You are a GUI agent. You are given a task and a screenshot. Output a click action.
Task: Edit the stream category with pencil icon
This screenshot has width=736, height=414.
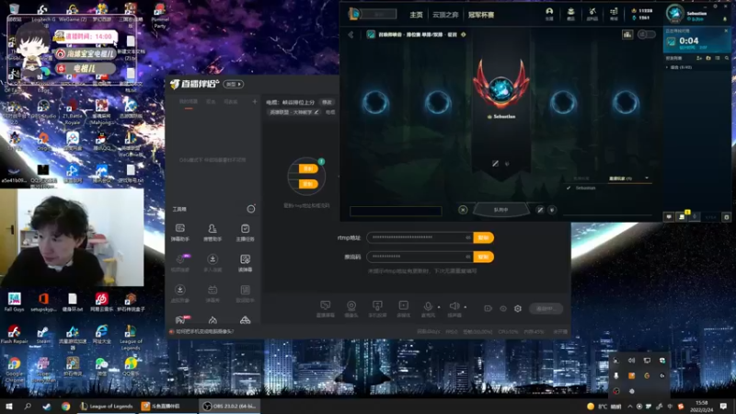[x=316, y=112]
